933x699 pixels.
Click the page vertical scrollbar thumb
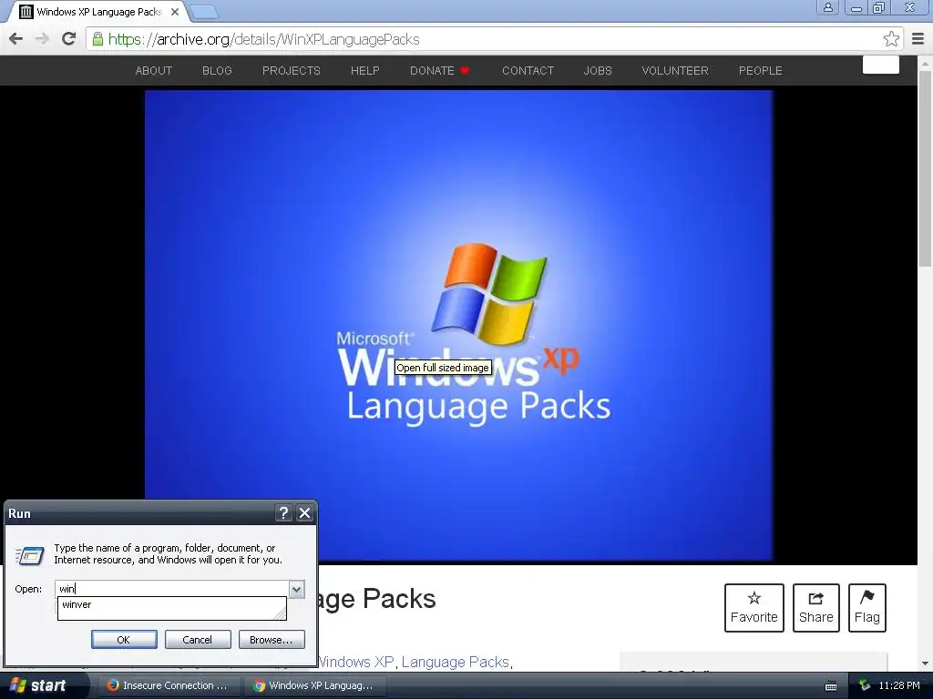coord(925,169)
